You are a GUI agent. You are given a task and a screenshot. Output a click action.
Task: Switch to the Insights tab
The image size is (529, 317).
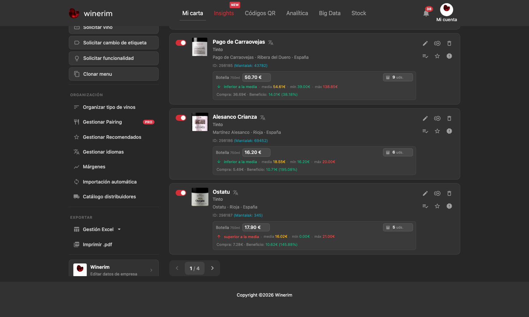[x=224, y=13]
